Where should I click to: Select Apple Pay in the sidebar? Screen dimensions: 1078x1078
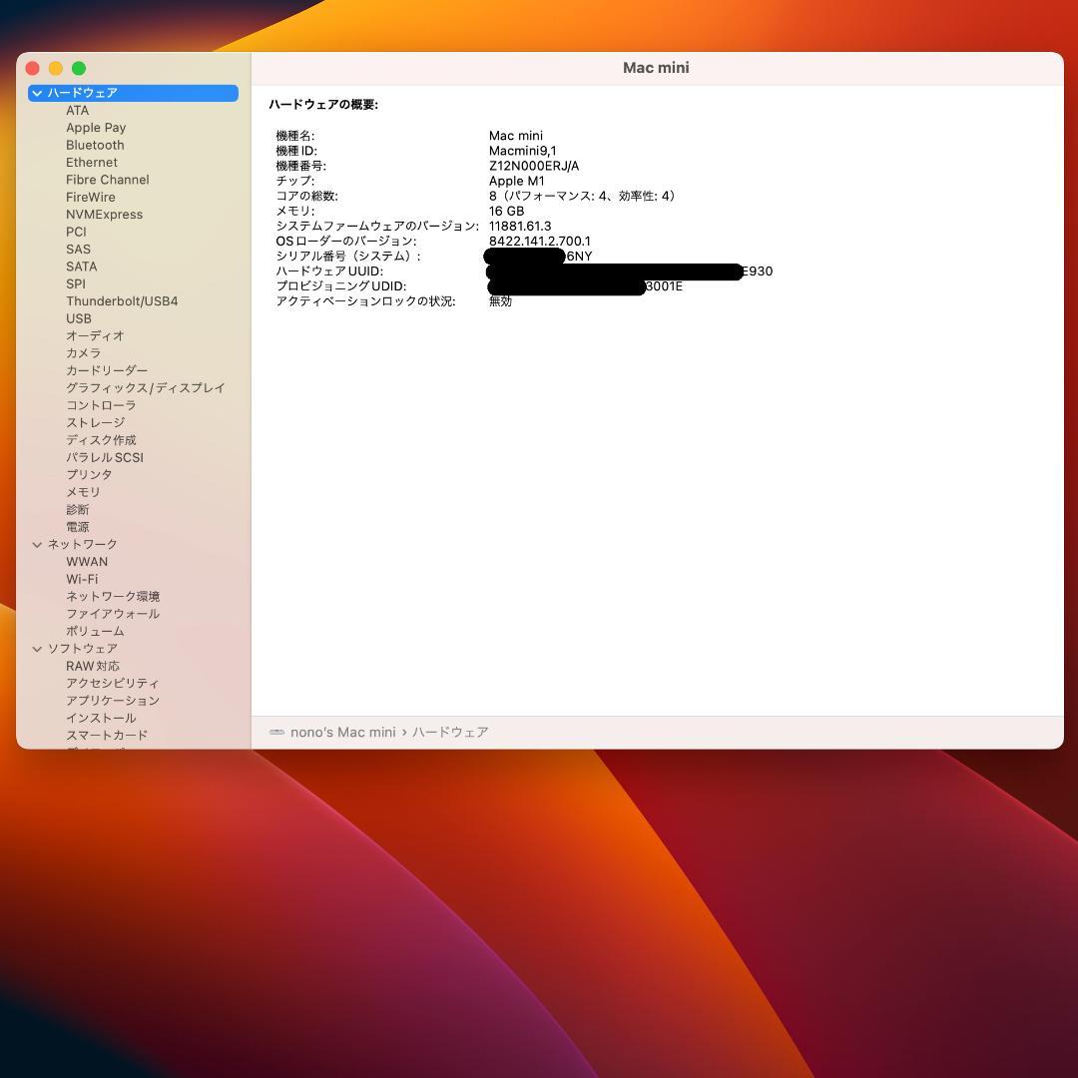[x=96, y=127]
